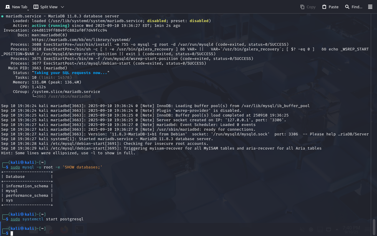This screenshot has height=236, width=377.
Task: Click the 'sys' database row
Action: pos(27,200)
